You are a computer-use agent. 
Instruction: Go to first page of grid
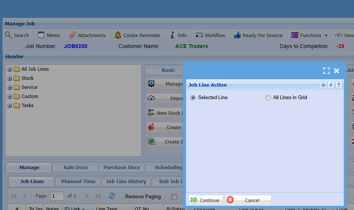(x=14, y=196)
